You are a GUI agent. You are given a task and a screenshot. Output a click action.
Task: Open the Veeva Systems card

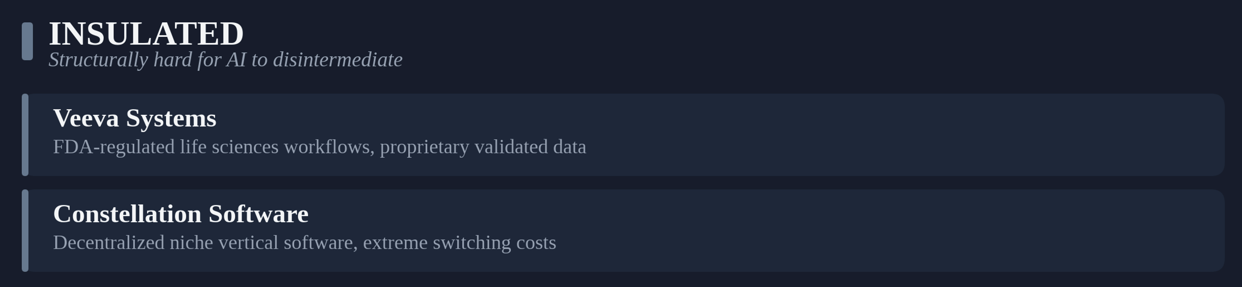click(623, 135)
